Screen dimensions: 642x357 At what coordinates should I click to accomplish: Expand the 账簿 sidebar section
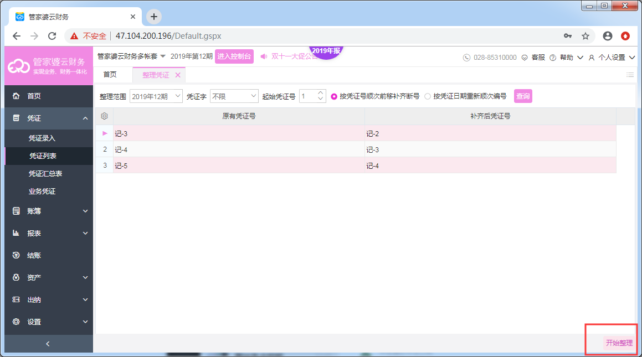(x=49, y=211)
